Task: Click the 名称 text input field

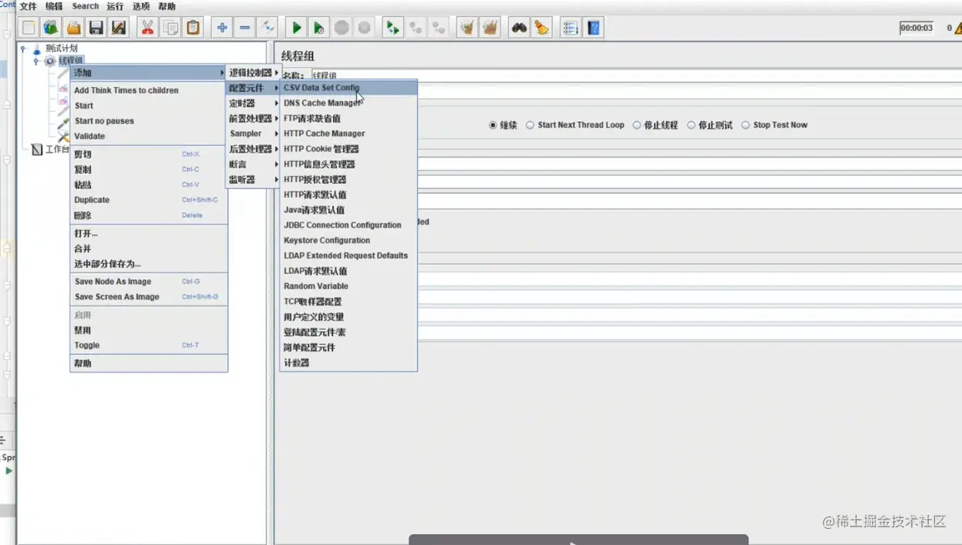Action: (x=636, y=76)
